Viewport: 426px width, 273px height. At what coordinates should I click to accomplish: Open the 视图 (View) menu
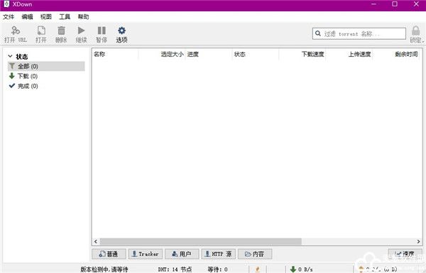pyautogui.click(x=45, y=17)
